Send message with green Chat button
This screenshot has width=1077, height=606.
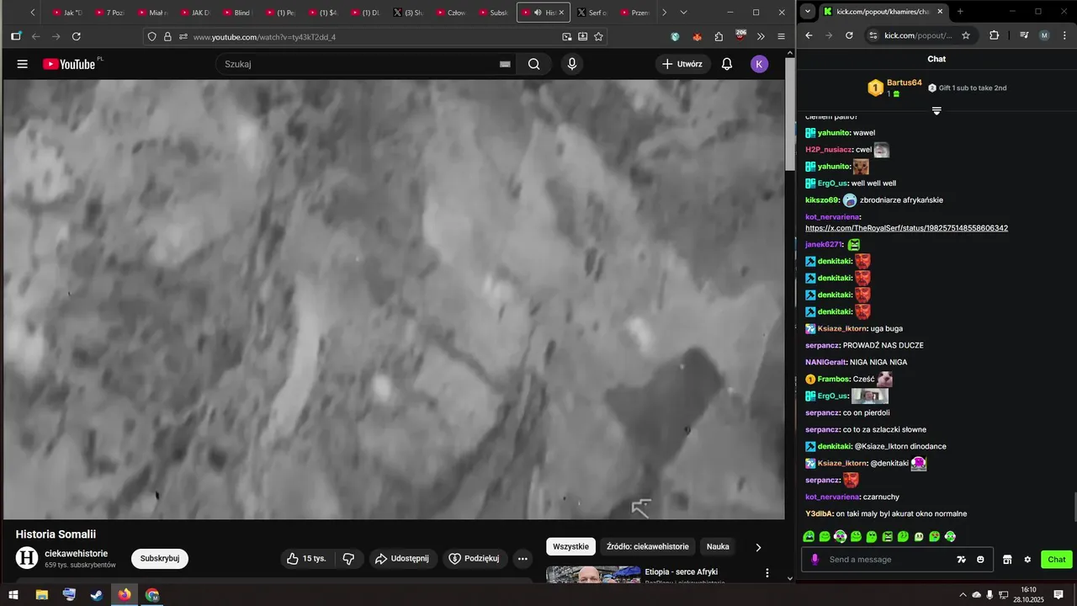[1056, 560]
